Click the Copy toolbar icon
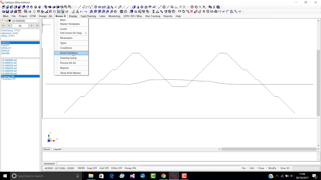This screenshot has width=321, height=180. click(210, 7)
